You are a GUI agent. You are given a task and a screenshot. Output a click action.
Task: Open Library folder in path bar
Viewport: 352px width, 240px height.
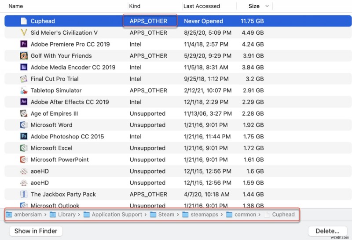coord(62,215)
